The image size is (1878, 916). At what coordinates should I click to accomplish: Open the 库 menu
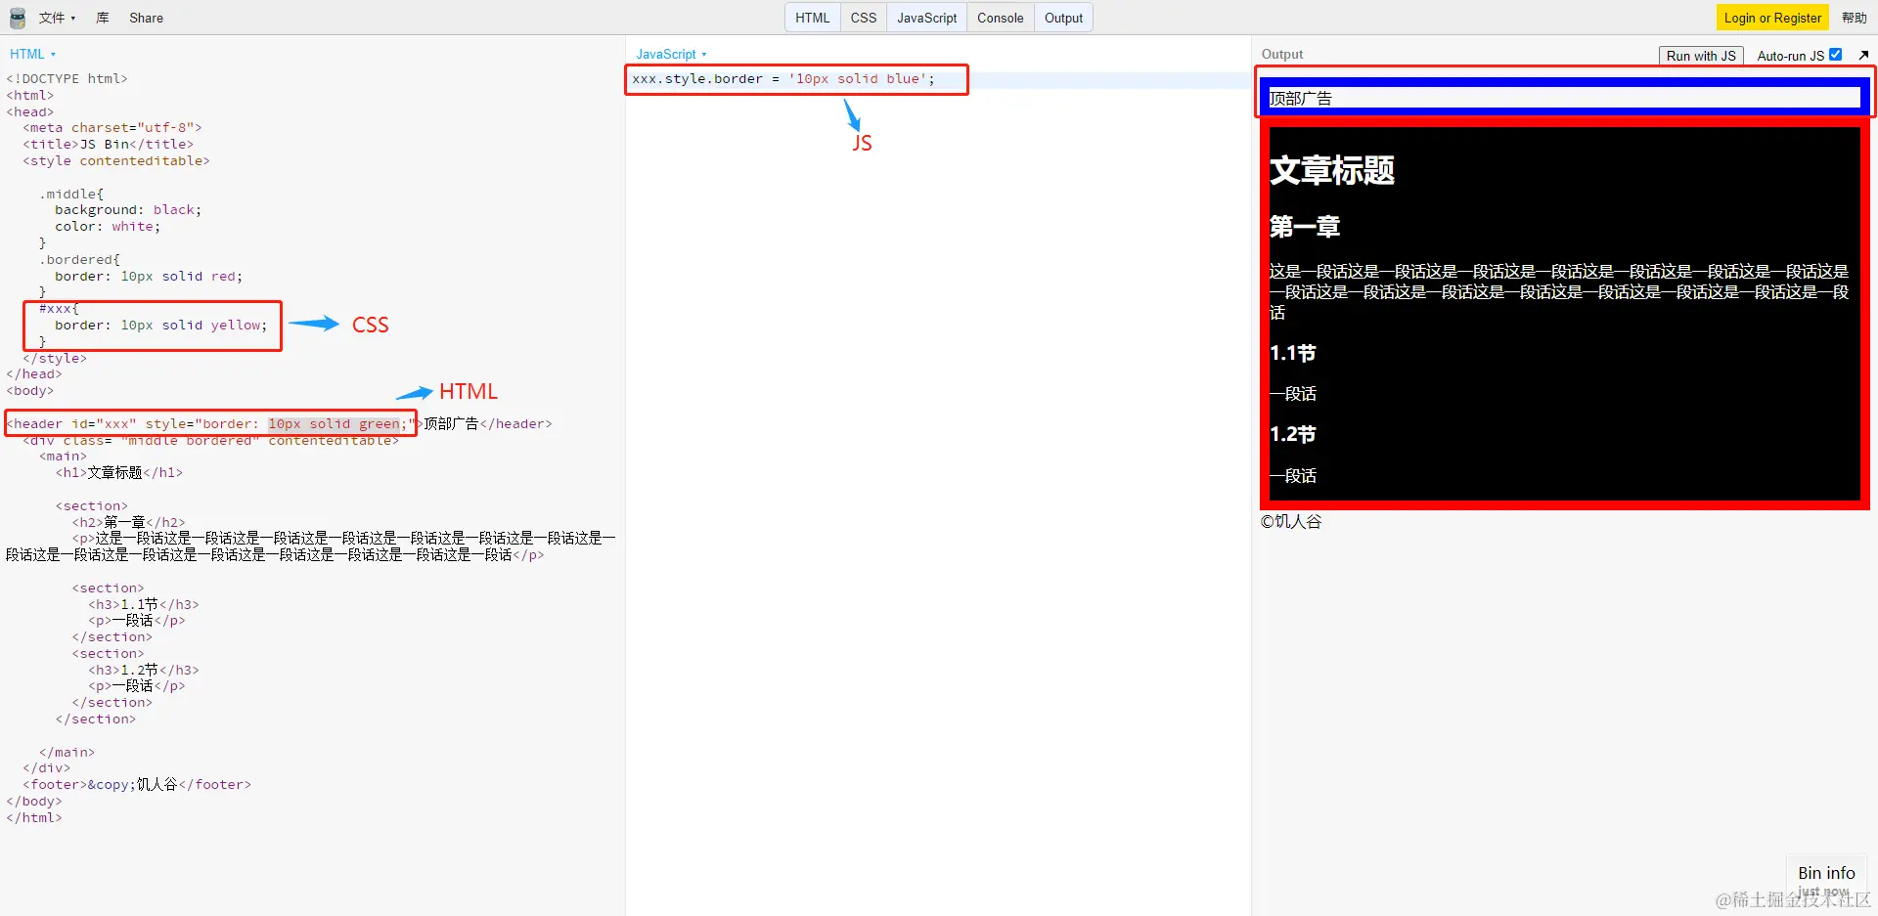(x=102, y=17)
